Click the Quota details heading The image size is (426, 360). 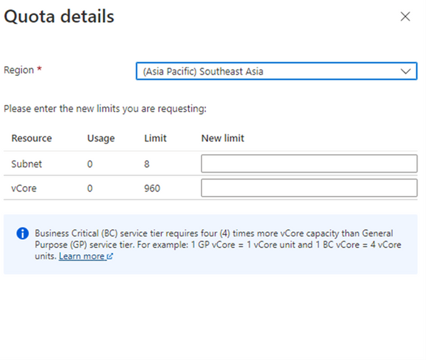tap(60, 17)
